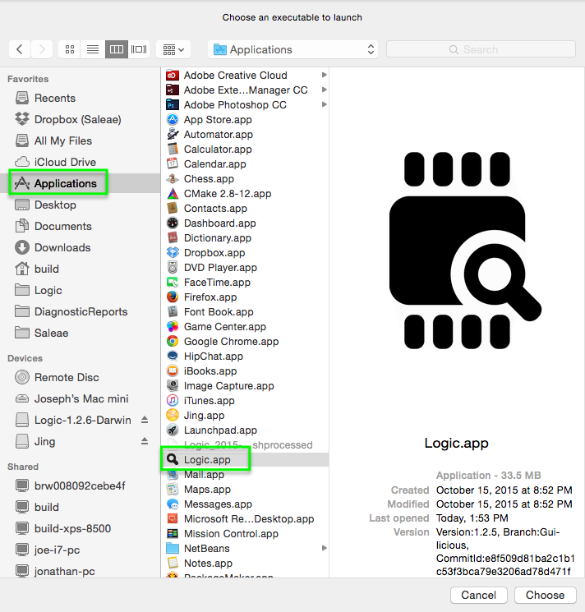Select the Logic.app file icon
Screen dimensions: 585x612
point(173,460)
